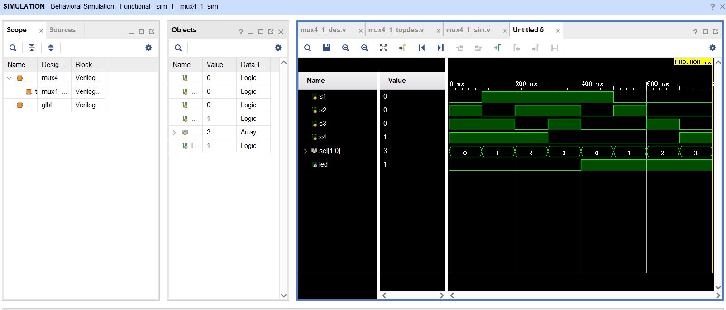Open help for the simulation window
Screen dimensions: 726x310
click(x=712, y=6)
